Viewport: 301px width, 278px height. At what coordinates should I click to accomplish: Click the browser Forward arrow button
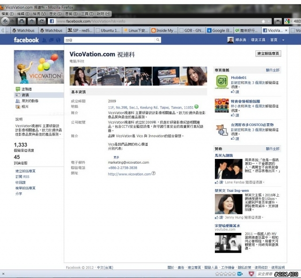(12, 21)
